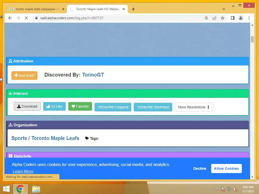
Task: Click the scrollbar down arrow
Action: 252,177
